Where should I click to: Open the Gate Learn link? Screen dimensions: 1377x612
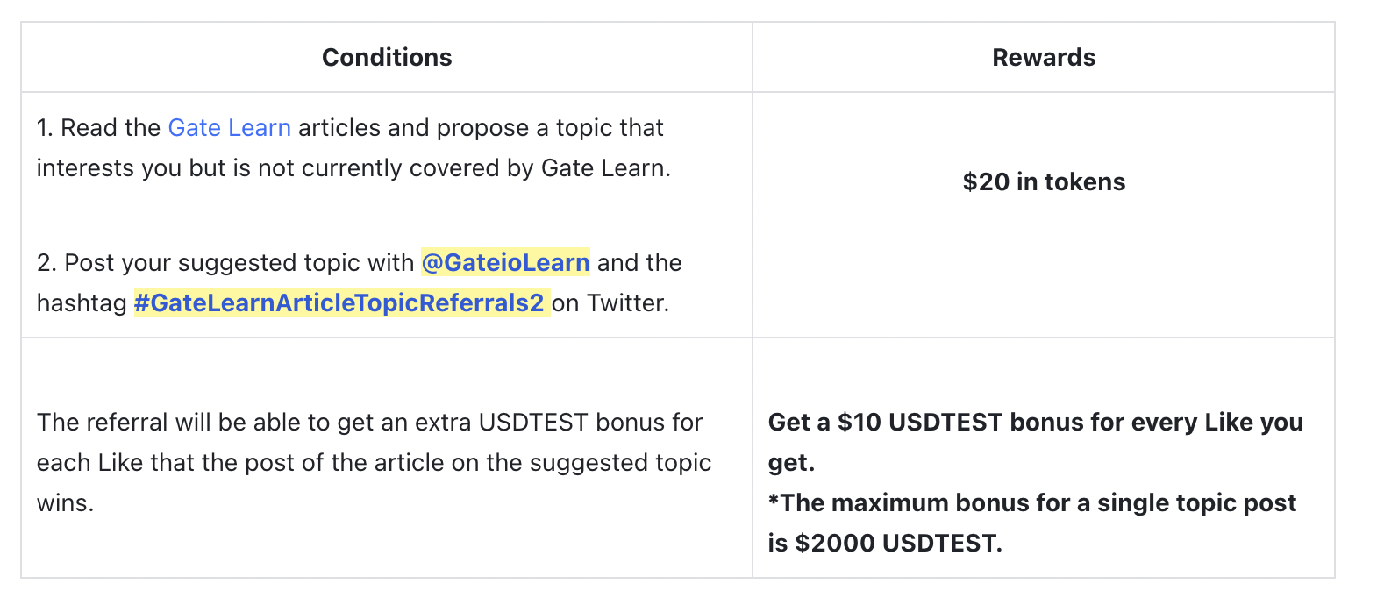(x=229, y=128)
